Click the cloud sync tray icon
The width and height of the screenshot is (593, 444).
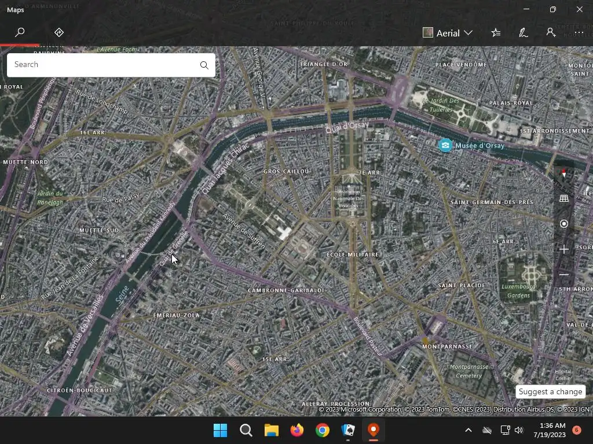pyautogui.click(x=487, y=430)
